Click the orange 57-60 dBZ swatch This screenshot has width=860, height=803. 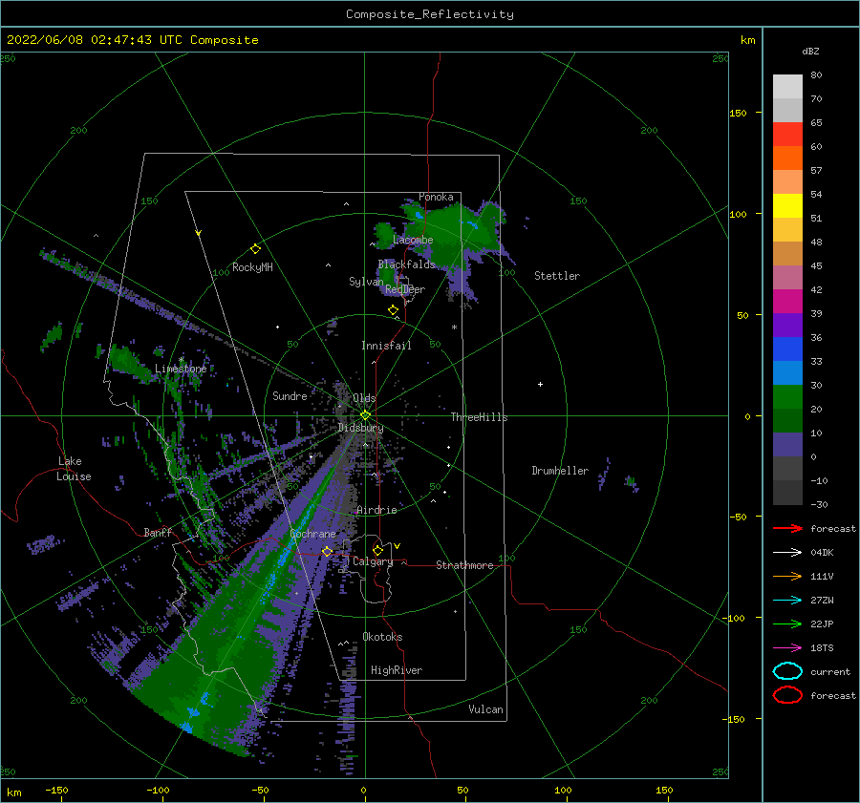coord(787,158)
